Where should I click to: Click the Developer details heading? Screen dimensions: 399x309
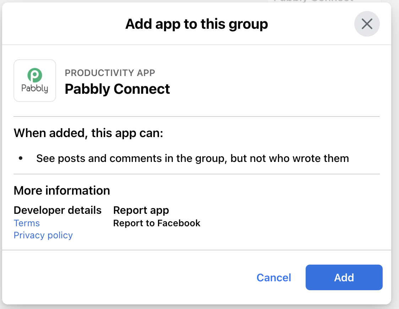(x=58, y=210)
